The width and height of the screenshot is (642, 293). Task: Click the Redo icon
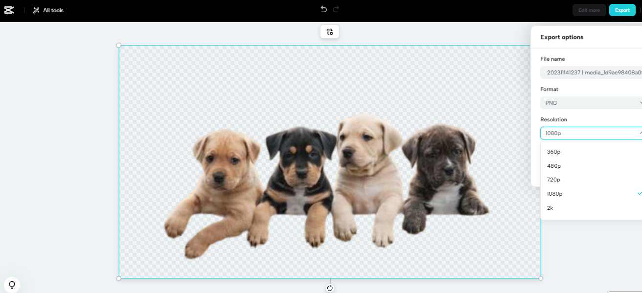[x=336, y=8]
